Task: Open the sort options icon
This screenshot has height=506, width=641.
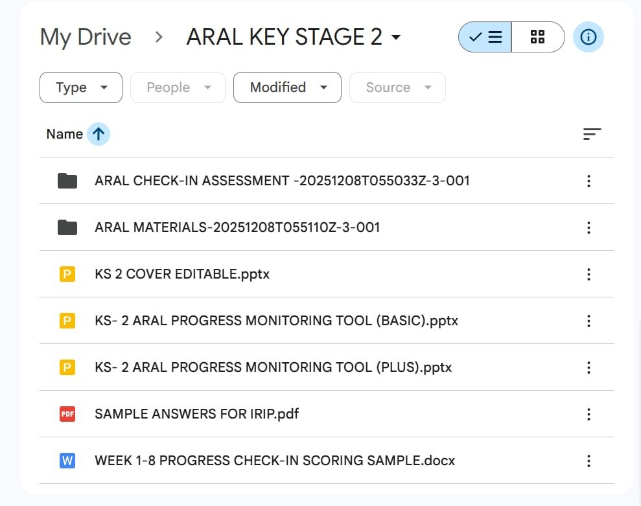Action: [x=592, y=134]
